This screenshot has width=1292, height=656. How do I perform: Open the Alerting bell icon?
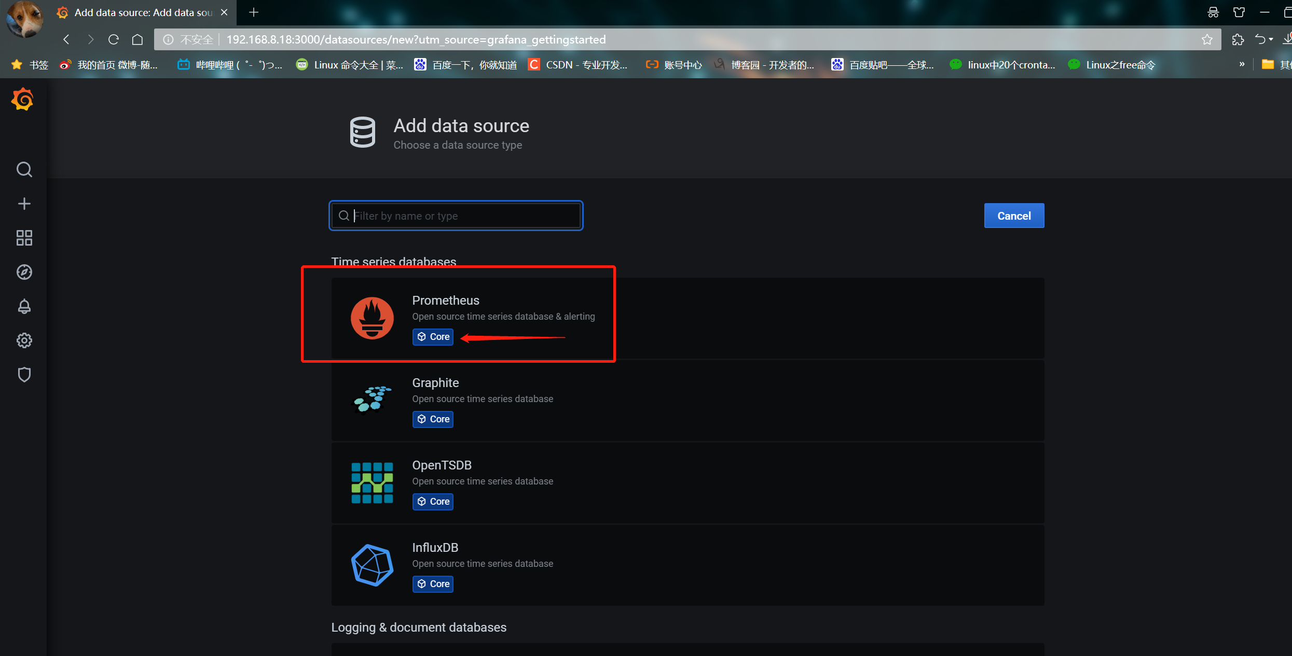[x=24, y=306]
